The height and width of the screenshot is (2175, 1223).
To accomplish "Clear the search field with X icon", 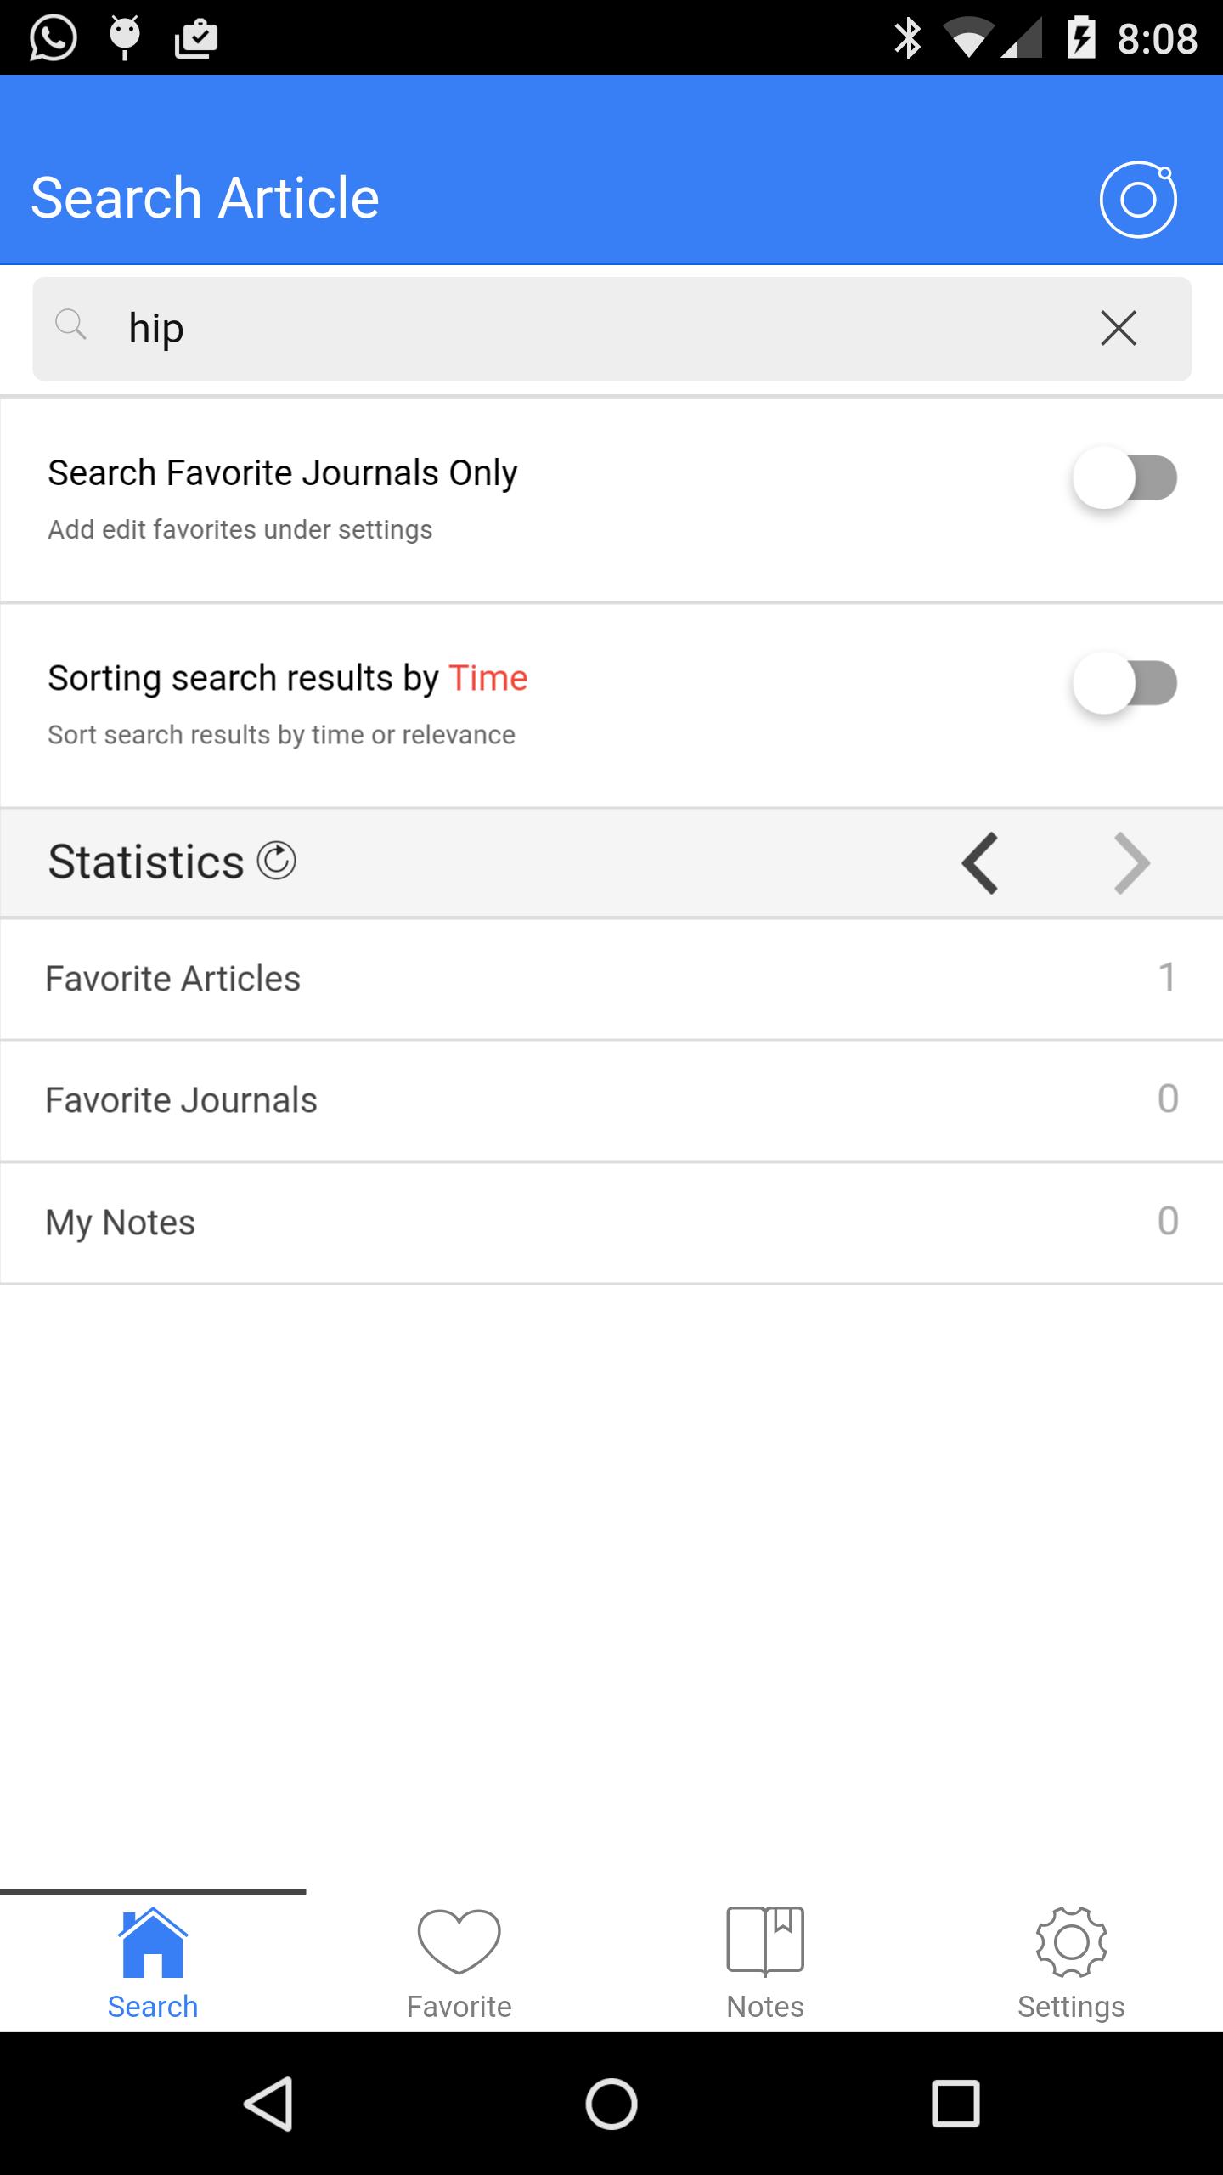I will tap(1118, 328).
